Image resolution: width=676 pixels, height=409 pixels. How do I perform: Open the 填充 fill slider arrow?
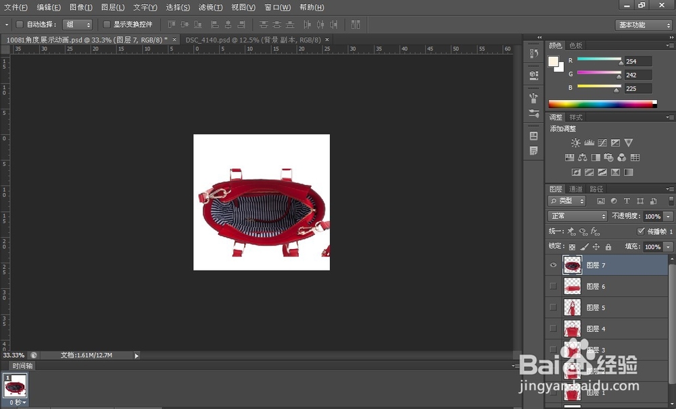click(669, 247)
